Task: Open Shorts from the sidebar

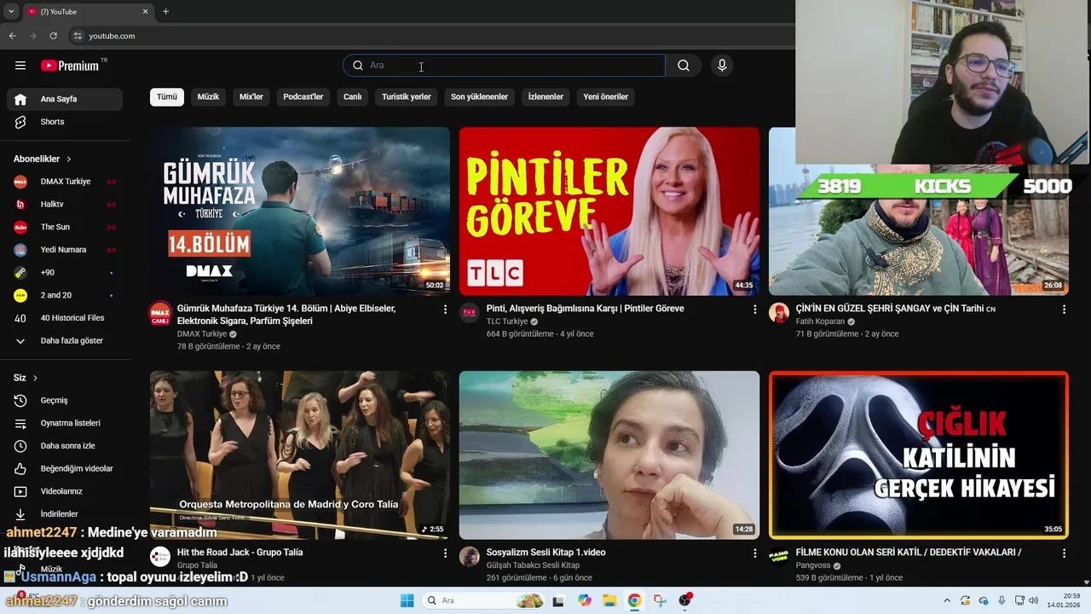Action: (65, 122)
